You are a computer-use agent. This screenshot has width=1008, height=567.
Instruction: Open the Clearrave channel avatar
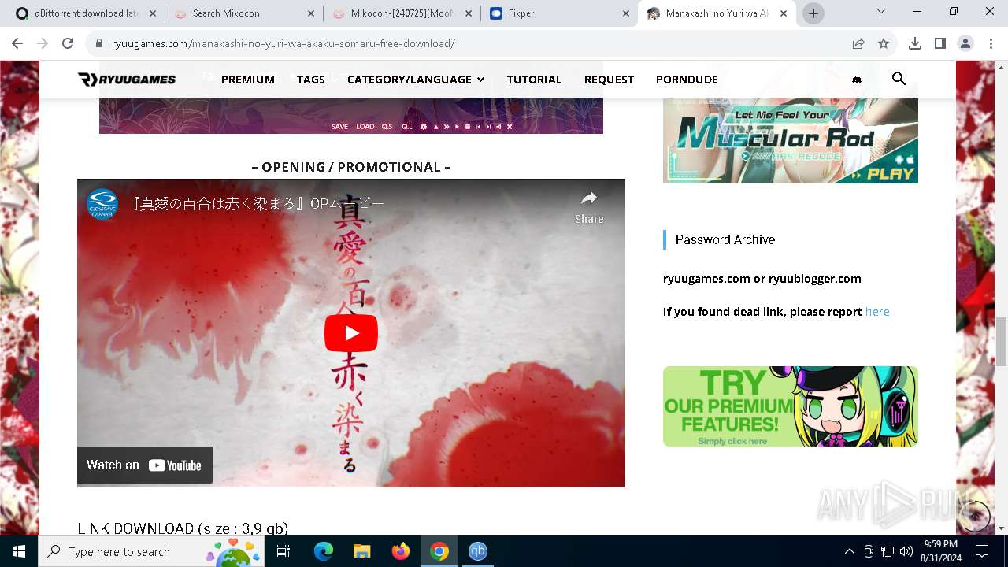pos(102,204)
